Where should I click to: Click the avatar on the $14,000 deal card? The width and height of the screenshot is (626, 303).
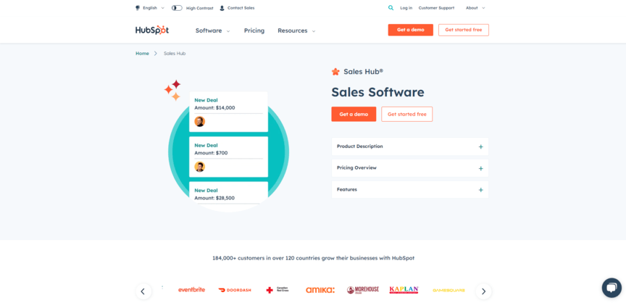coord(200,122)
